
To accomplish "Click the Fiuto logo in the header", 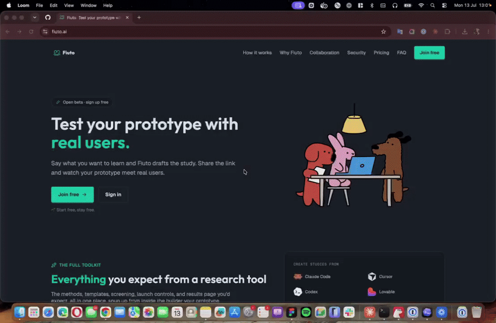I will pyautogui.click(x=64, y=53).
